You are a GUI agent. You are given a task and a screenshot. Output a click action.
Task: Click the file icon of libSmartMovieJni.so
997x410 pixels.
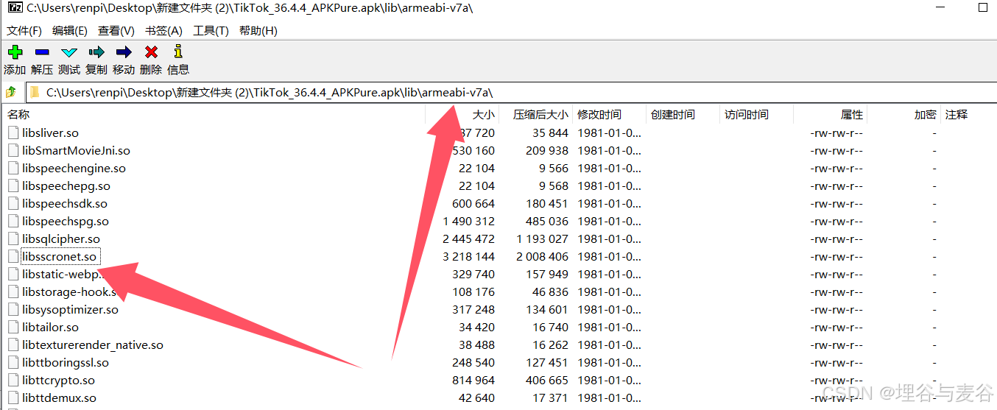pyautogui.click(x=13, y=150)
